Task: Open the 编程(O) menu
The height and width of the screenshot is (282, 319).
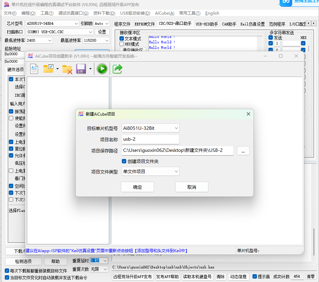Action: 28,13
